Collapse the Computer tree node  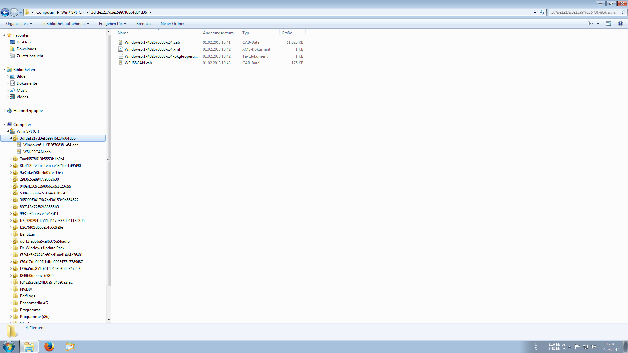coord(4,125)
